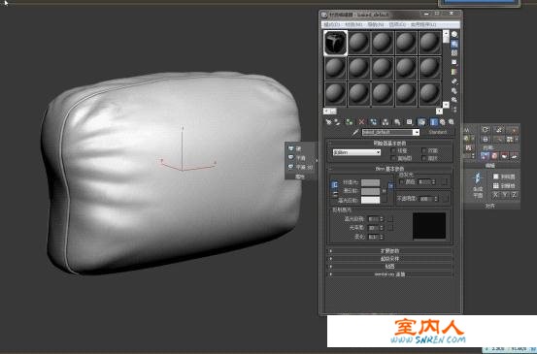Click the Standard material type button
This screenshot has height=354, width=537.
coord(437,132)
